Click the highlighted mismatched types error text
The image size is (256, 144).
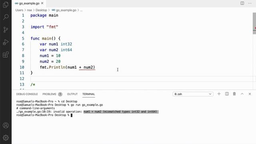click(121, 112)
